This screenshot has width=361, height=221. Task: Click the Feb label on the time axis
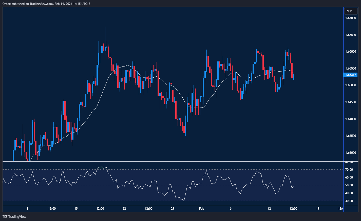pos(202,209)
